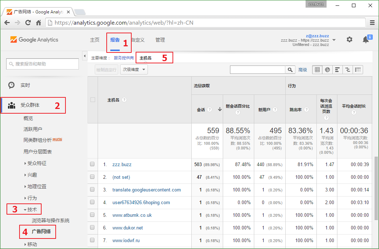Click the table search magnifier button
The width and height of the screenshot is (379, 249).
click(x=290, y=70)
